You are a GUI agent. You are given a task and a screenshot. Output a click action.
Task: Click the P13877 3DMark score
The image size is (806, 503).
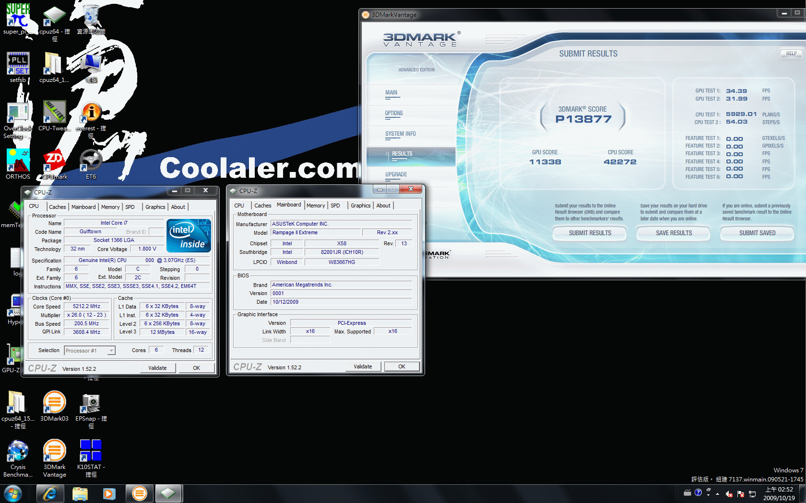pyautogui.click(x=583, y=119)
